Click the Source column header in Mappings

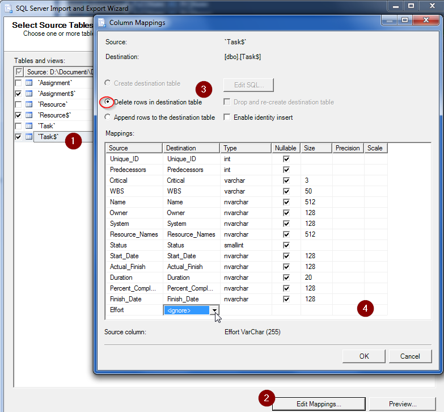(134, 148)
